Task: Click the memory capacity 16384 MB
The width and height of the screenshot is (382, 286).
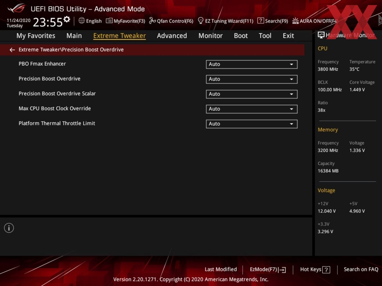Action: tap(328, 171)
